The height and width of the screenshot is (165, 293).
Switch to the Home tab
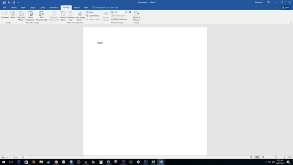coord(14,8)
